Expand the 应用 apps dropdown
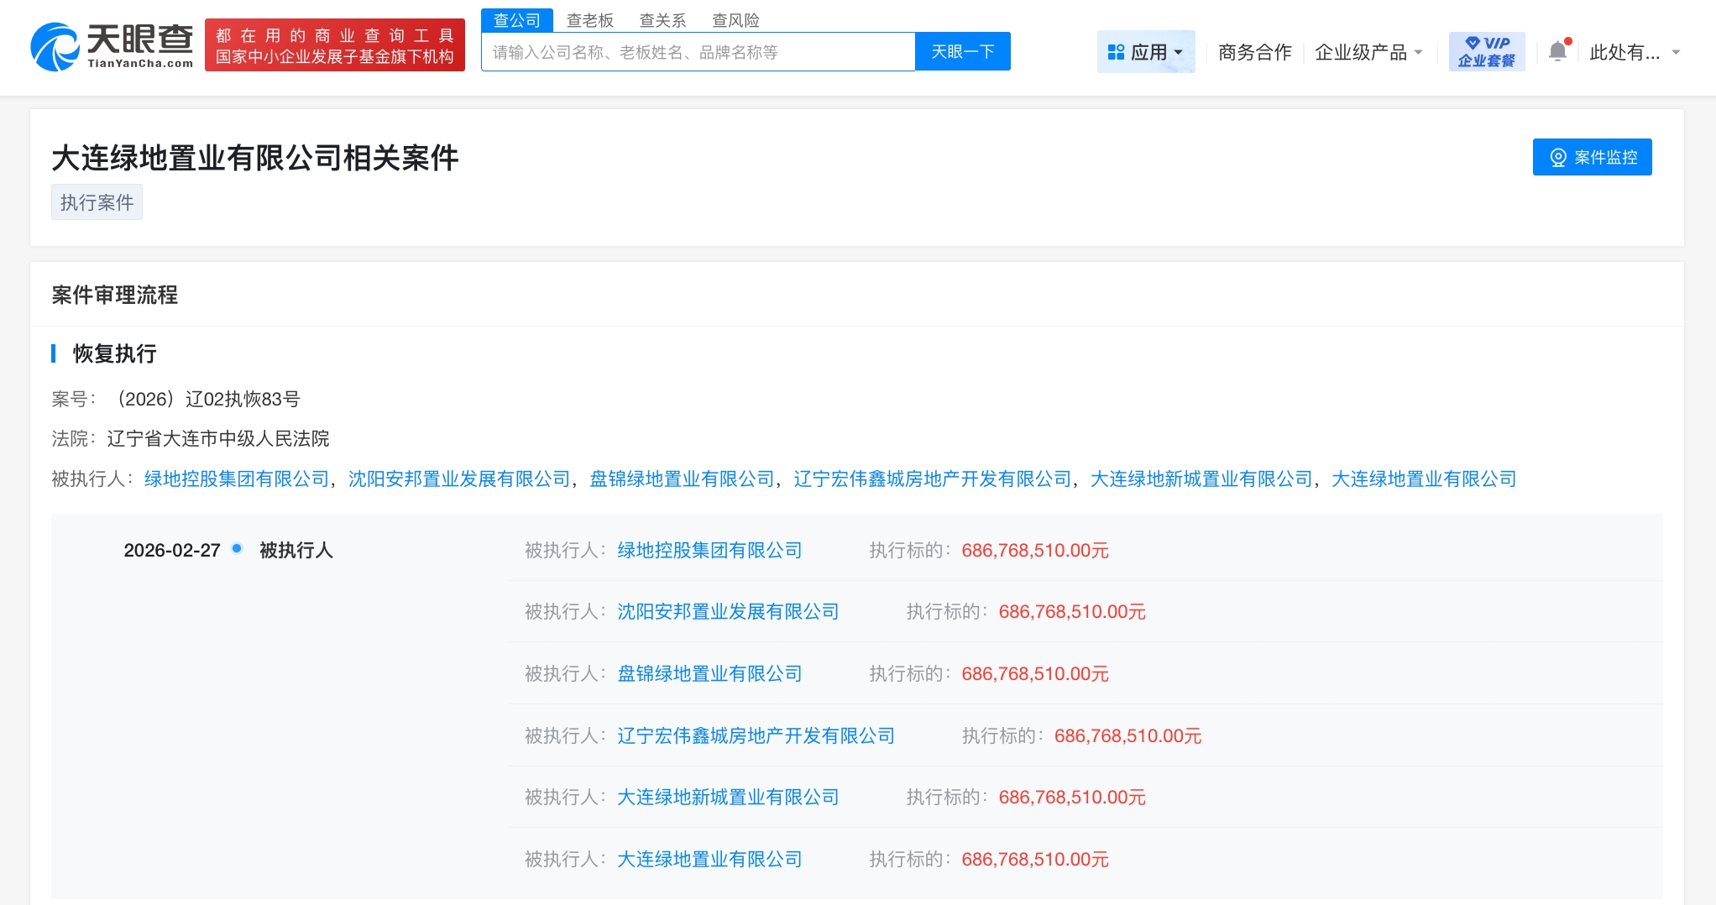The width and height of the screenshot is (1716, 905). 1145,52
